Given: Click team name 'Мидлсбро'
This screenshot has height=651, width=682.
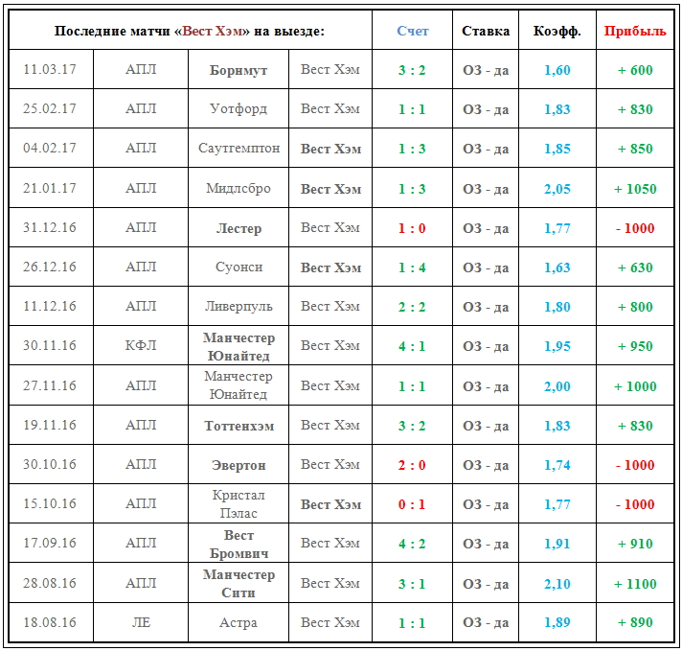Looking at the screenshot, I should coord(239,189).
